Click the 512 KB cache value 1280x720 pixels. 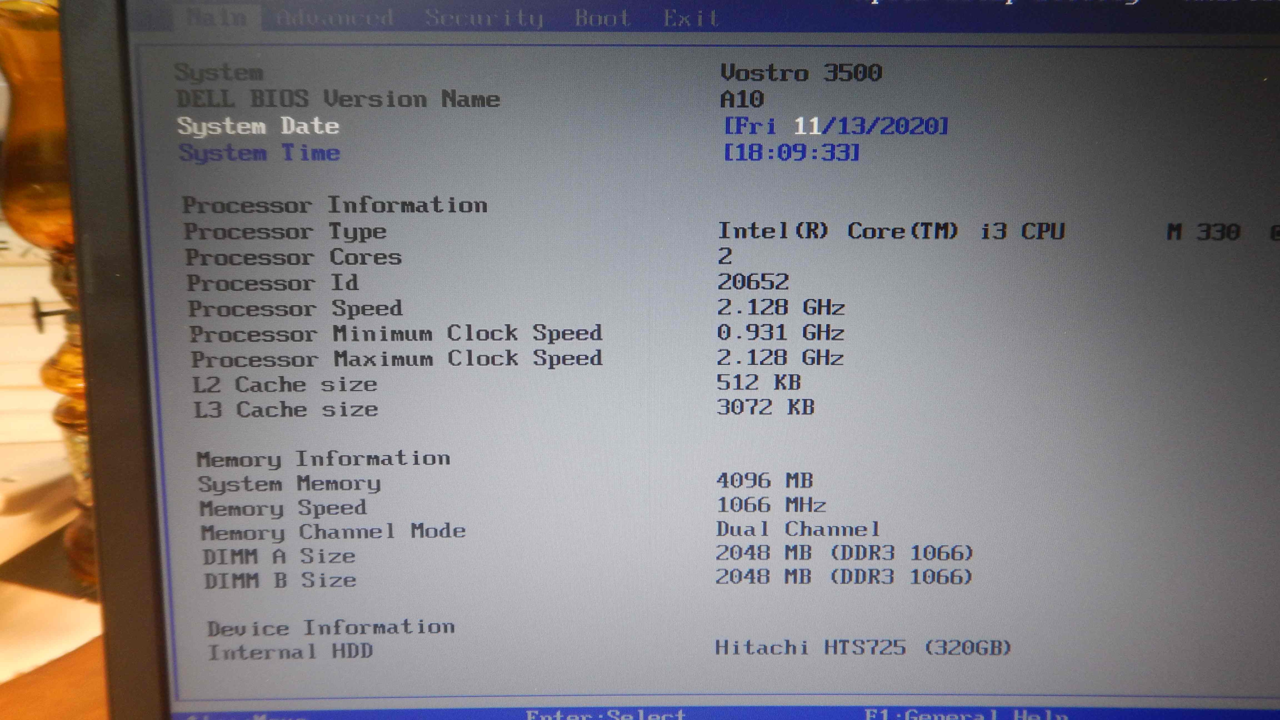[759, 382]
